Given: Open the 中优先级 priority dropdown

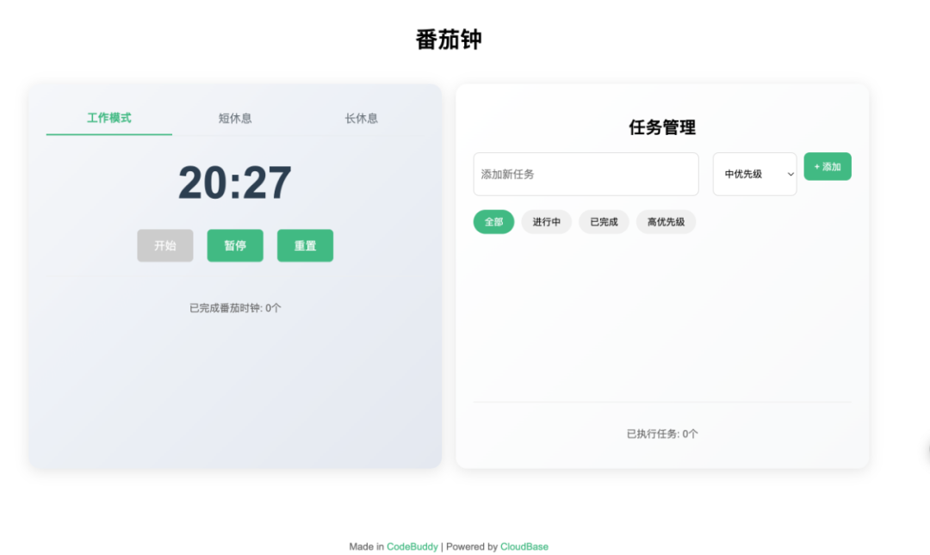Looking at the screenshot, I should click(754, 175).
